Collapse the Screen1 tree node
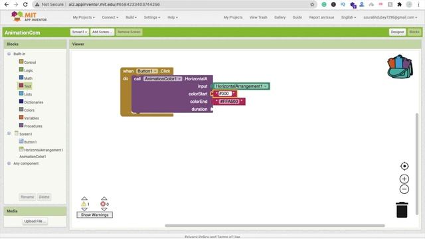The height and width of the screenshot is (239, 425). coord(9,133)
